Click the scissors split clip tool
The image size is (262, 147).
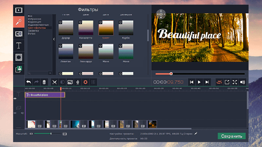pos(54,82)
